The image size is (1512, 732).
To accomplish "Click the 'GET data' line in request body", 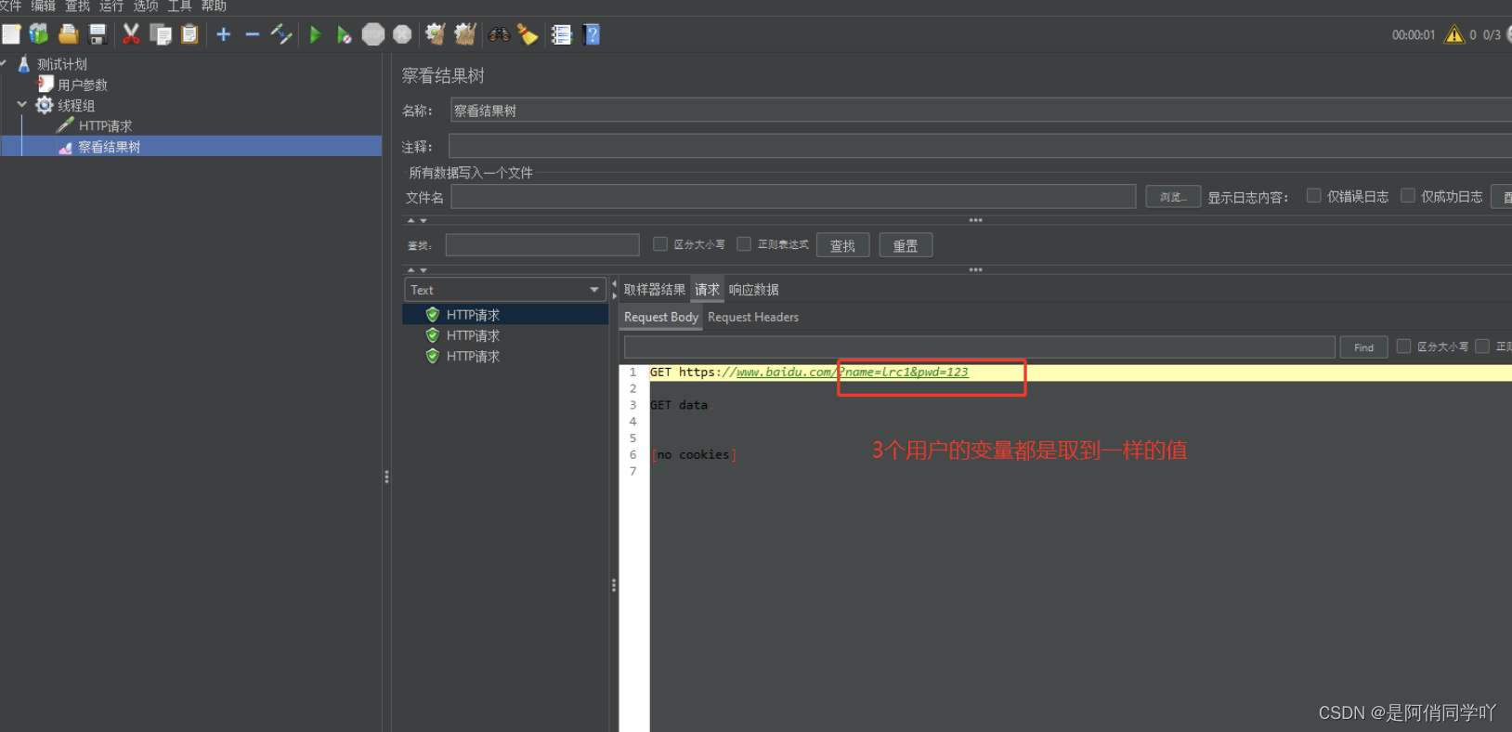I will 679,405.
